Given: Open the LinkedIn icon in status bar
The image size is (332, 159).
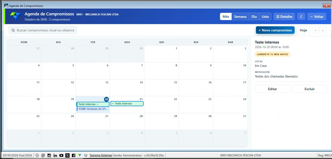Looking at the screenshot, I should coord(55,155).
